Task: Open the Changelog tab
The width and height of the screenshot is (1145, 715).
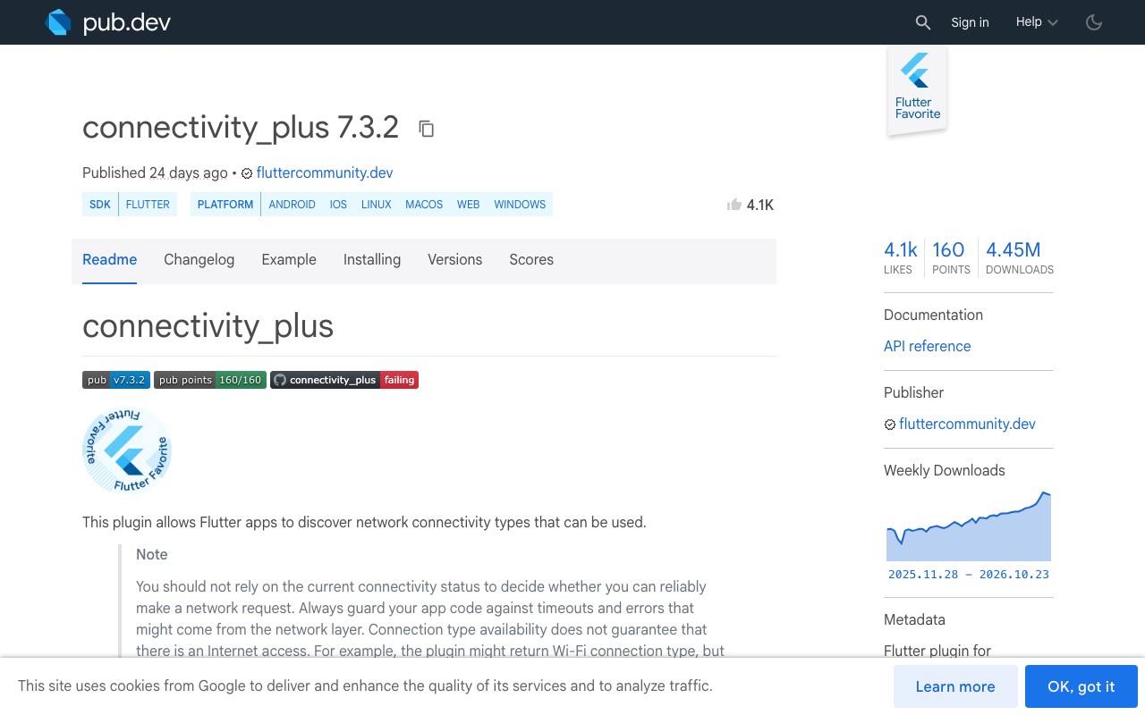Action: (199, 260)
